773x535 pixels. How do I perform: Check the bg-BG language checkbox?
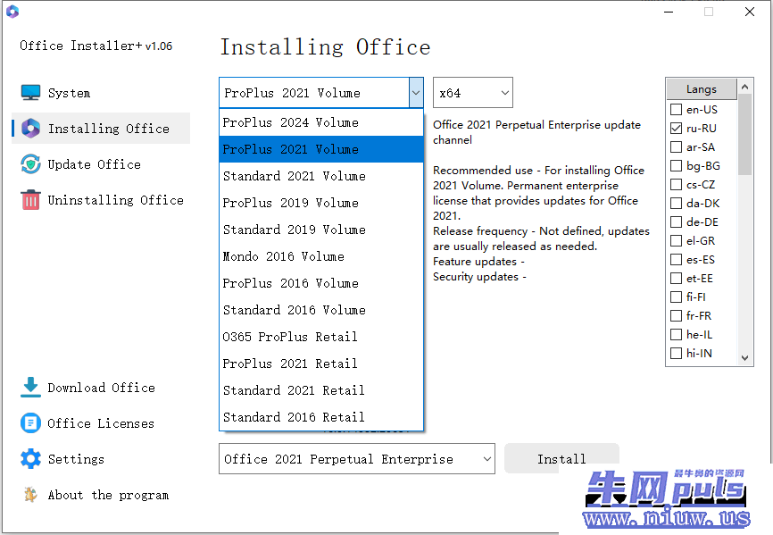(x=676, y=165)
